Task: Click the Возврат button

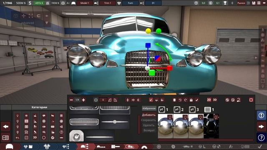Action: 149,130
